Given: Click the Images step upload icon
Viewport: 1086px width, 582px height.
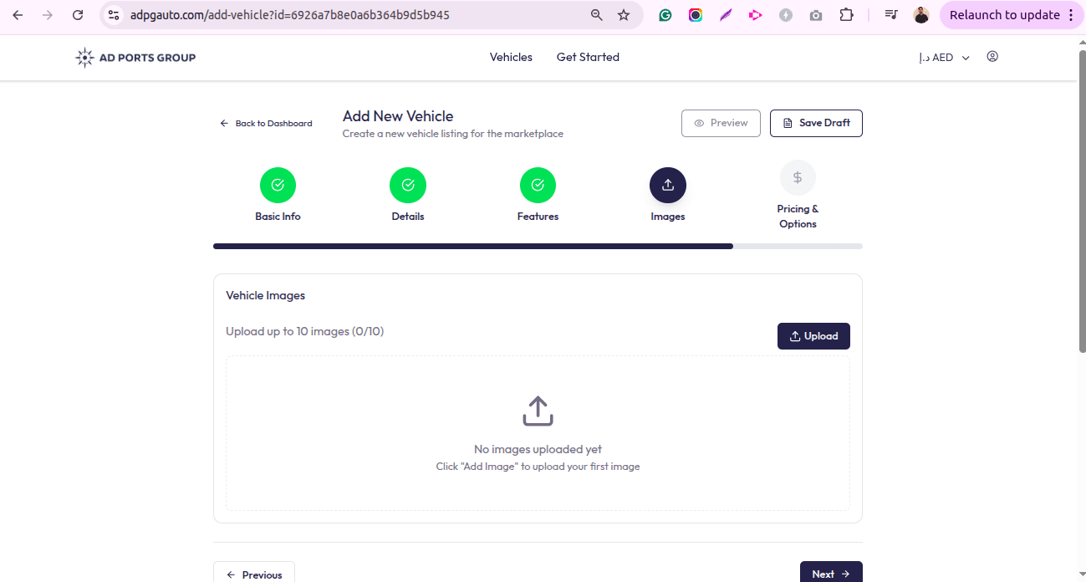Looking at the screenshot, I should pos(667,186).
